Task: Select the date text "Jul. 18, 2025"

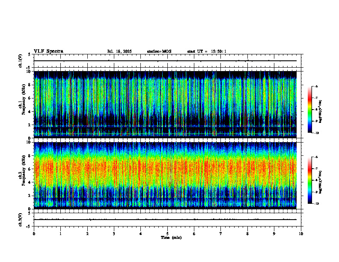Action: pyautogui.click(x=119, y=51)
